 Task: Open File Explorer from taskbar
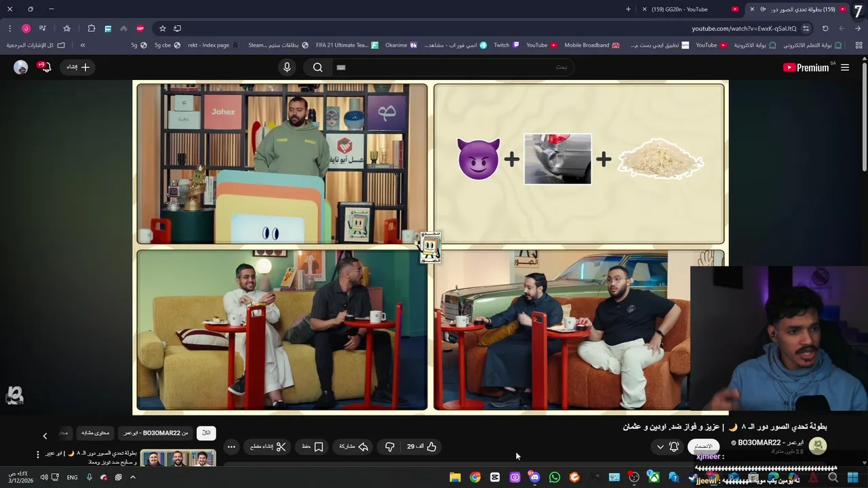[455, 477]
